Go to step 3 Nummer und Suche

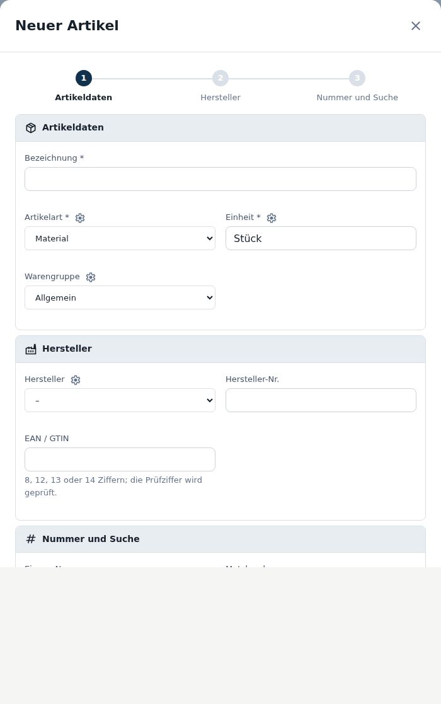pos(357,78)
